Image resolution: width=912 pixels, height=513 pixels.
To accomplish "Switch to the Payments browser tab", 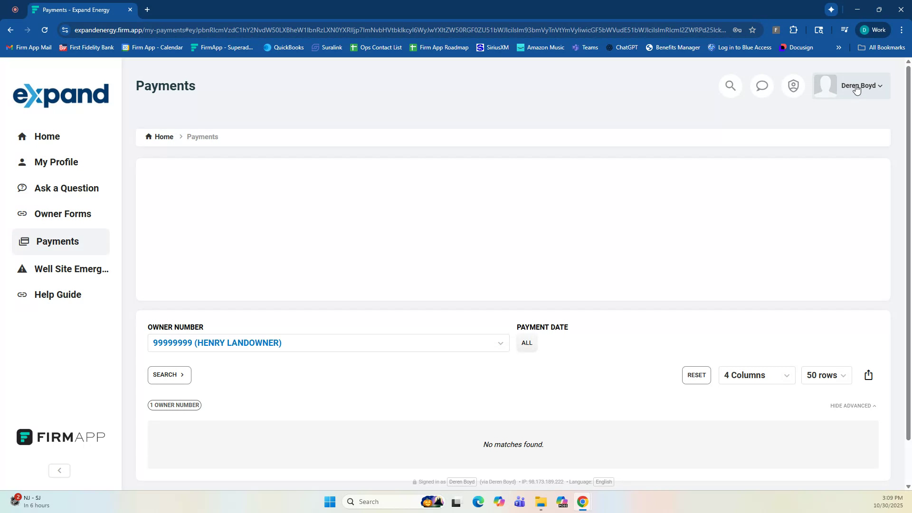I will [x=76, y=9].
